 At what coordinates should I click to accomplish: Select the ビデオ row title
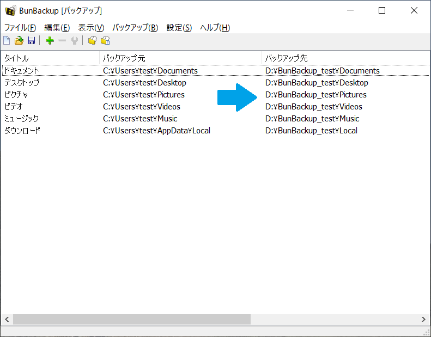[x=13, y=107]
